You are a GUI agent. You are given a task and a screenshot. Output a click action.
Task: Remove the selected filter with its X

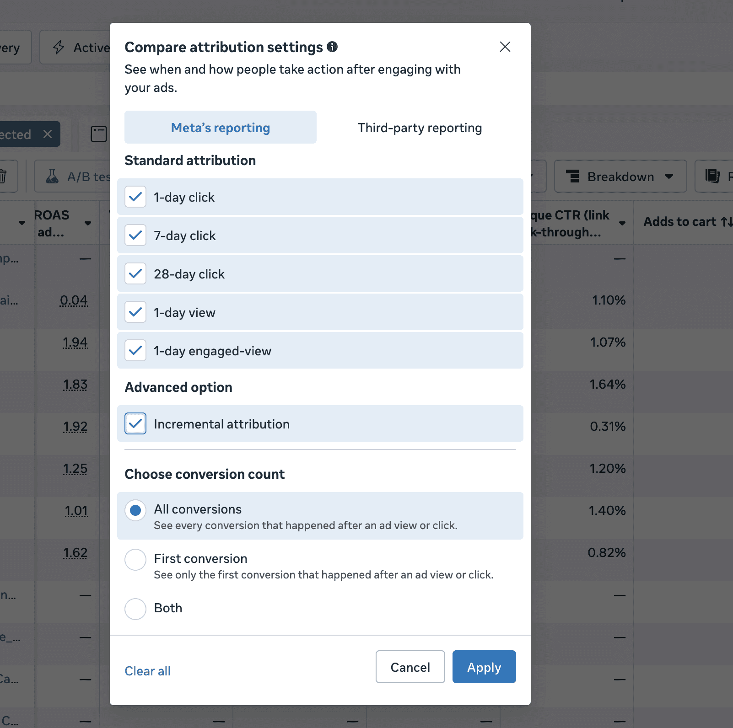48,134
